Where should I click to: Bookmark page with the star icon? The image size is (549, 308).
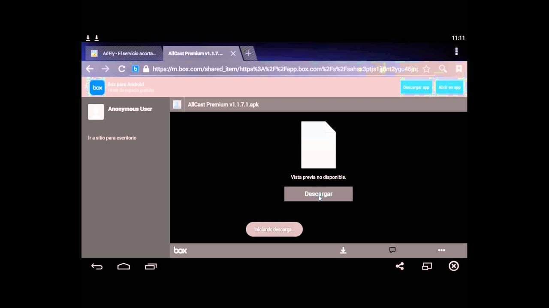point(426,69)
